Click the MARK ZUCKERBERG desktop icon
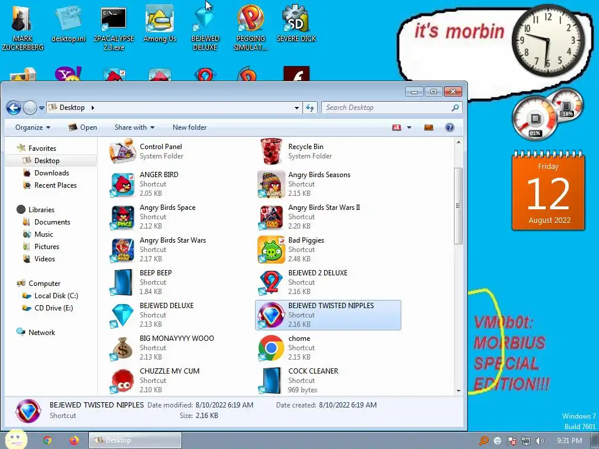Image resolution: width=599 pixels, height=449 pixels. tap(23, 27)
